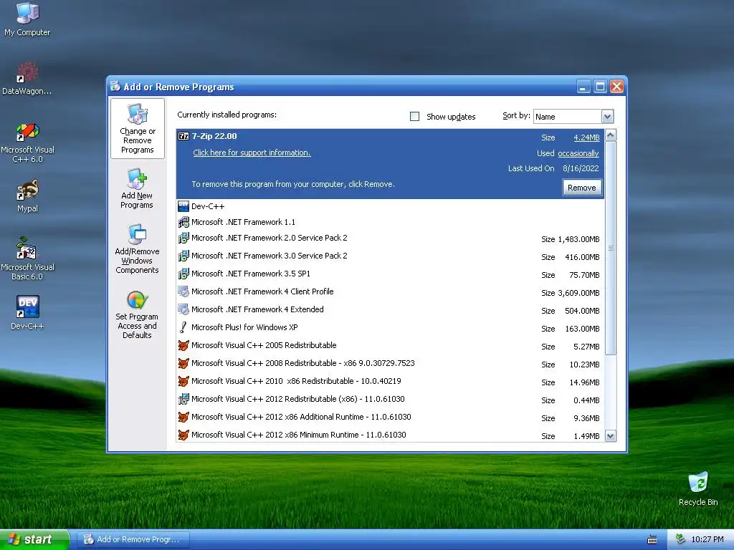The height and width of the screenshot is (550, 734).
Task: Select Visual C++ 2010 x86 Redistributable - 10.0.40219
Action: click(x=391, y=381)
